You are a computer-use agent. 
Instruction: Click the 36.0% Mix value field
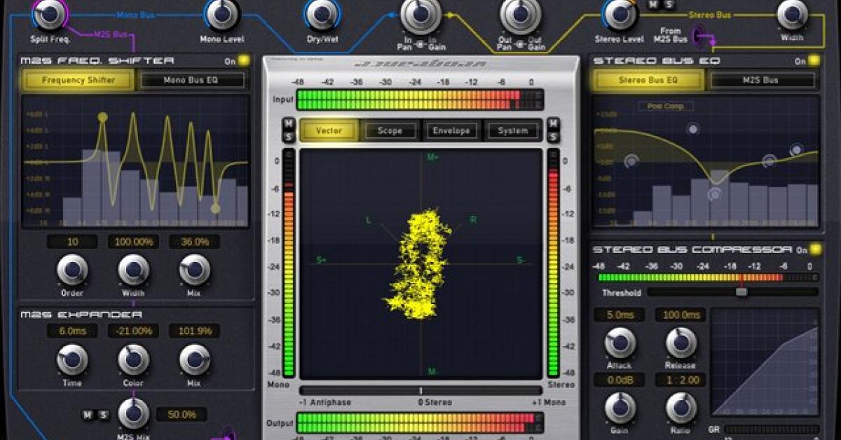194,242
